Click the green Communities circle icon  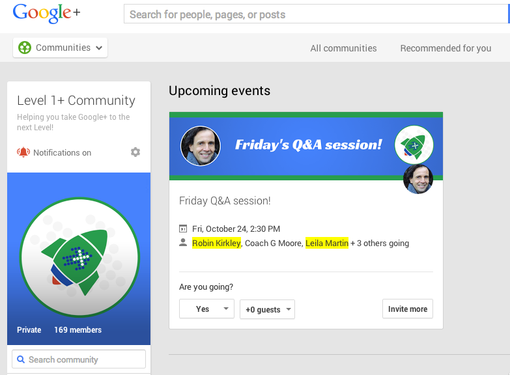pyautogui.click(x=25, y=48)
